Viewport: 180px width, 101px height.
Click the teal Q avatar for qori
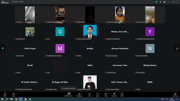(60, 32)
